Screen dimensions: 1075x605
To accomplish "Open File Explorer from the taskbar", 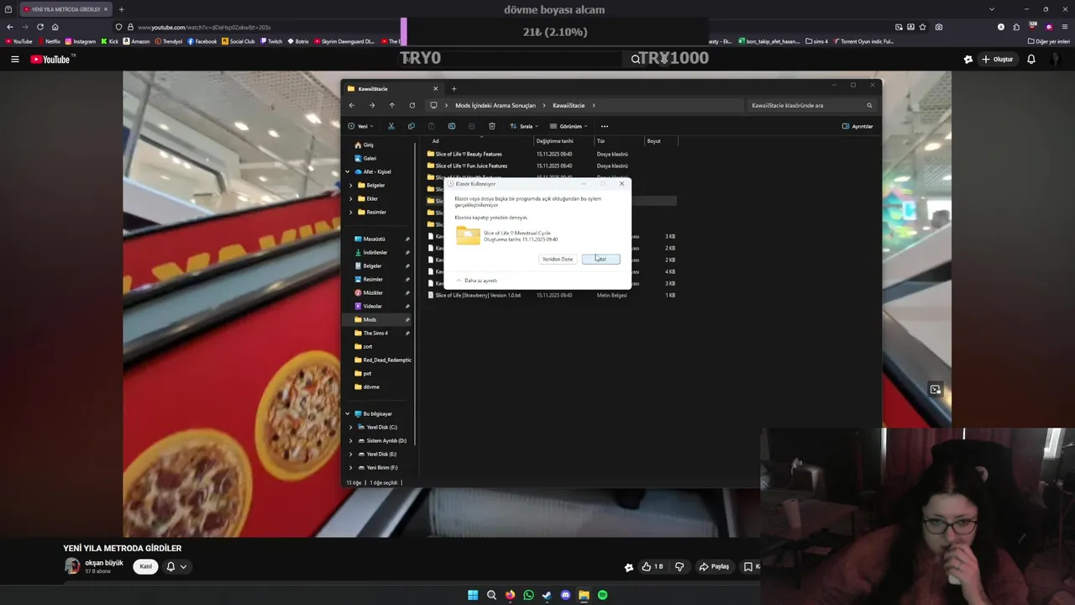I will click(584, 595).
